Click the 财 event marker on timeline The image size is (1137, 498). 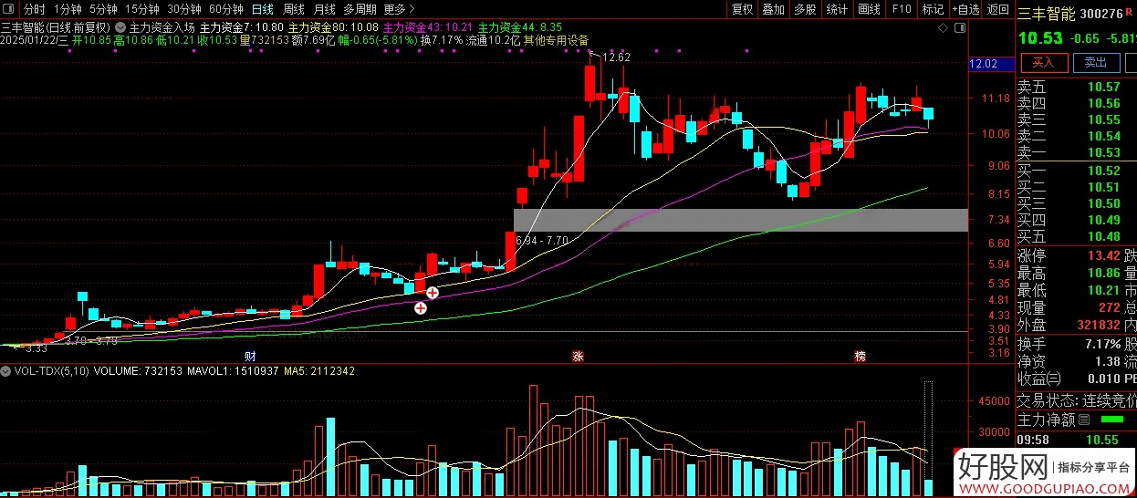coord(250,356)
